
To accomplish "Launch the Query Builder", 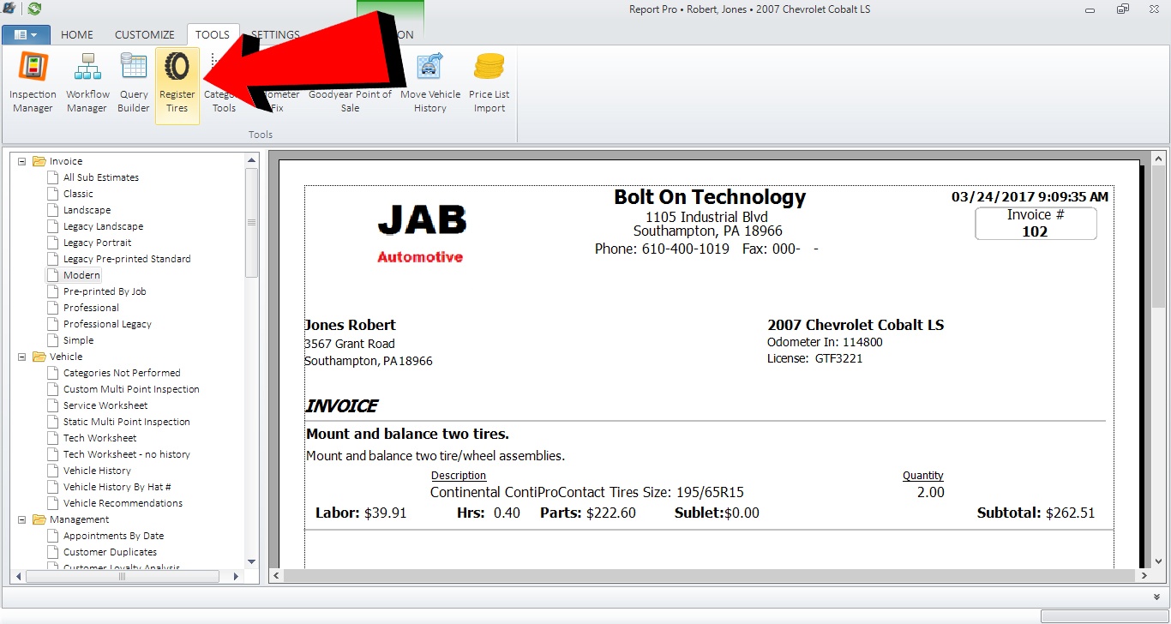I will [134, 83].
